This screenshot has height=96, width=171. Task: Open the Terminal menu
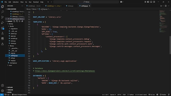point(36,2)
